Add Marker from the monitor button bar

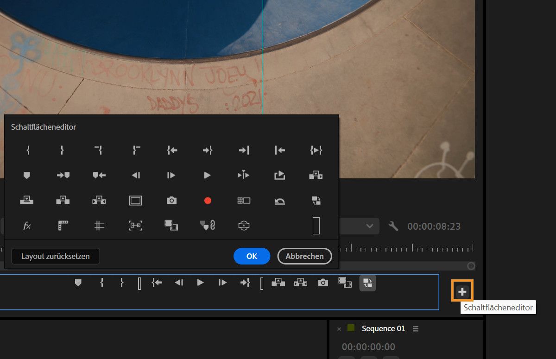[x=78, y=282]
